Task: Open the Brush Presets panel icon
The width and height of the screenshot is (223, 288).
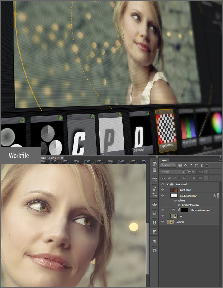Action: pos(154,188)
